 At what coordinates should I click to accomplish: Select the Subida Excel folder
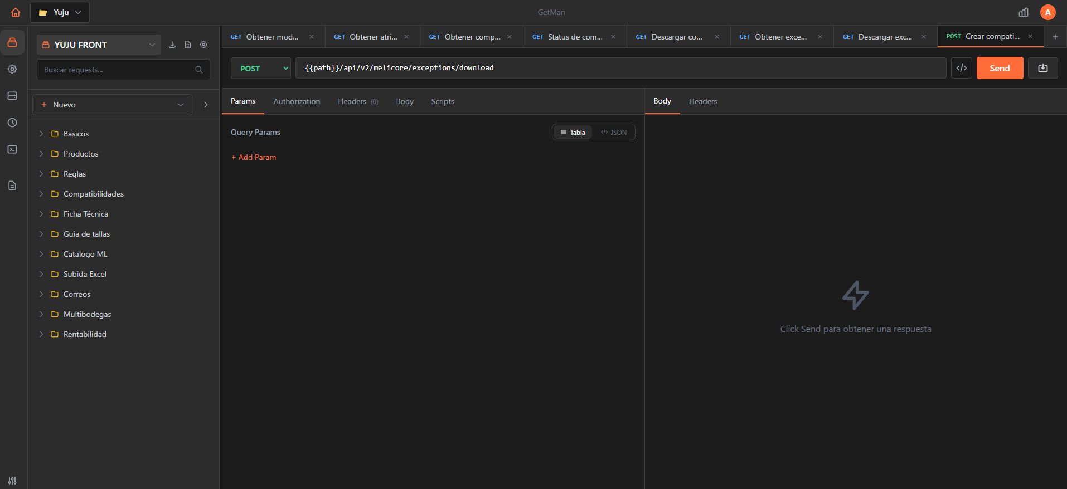123,274
